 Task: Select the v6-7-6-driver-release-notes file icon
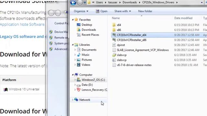pos(114,65)
